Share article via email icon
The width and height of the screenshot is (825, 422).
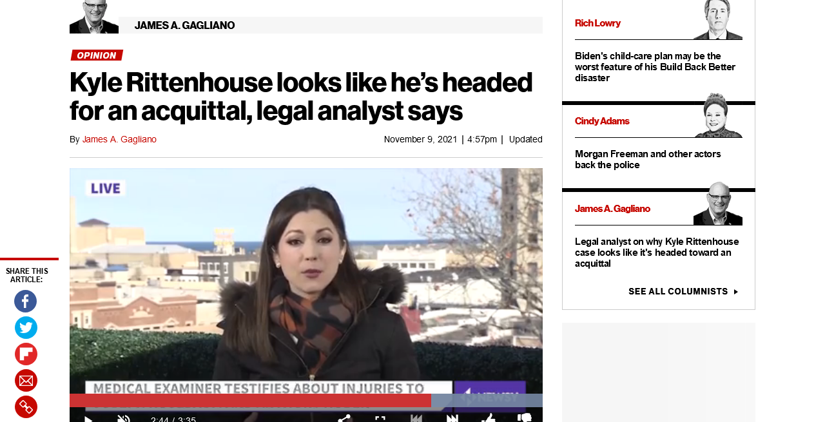(x=26, y=380)
